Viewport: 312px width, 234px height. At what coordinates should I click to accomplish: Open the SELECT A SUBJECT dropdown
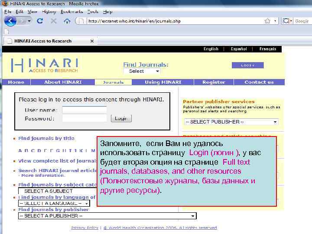pyautogui.click(x=58, y=191)
